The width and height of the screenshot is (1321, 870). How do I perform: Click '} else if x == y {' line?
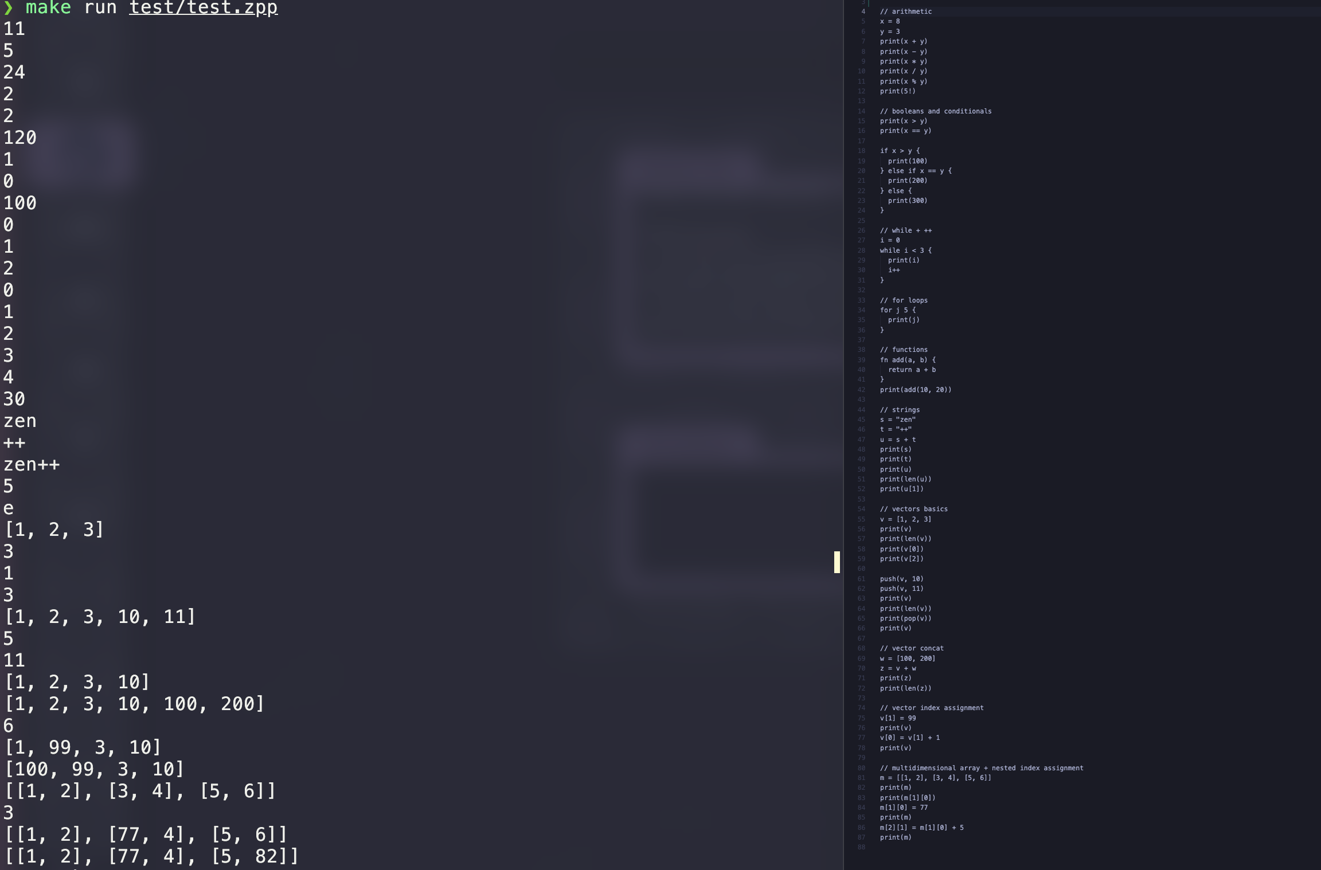coord(916,171)
